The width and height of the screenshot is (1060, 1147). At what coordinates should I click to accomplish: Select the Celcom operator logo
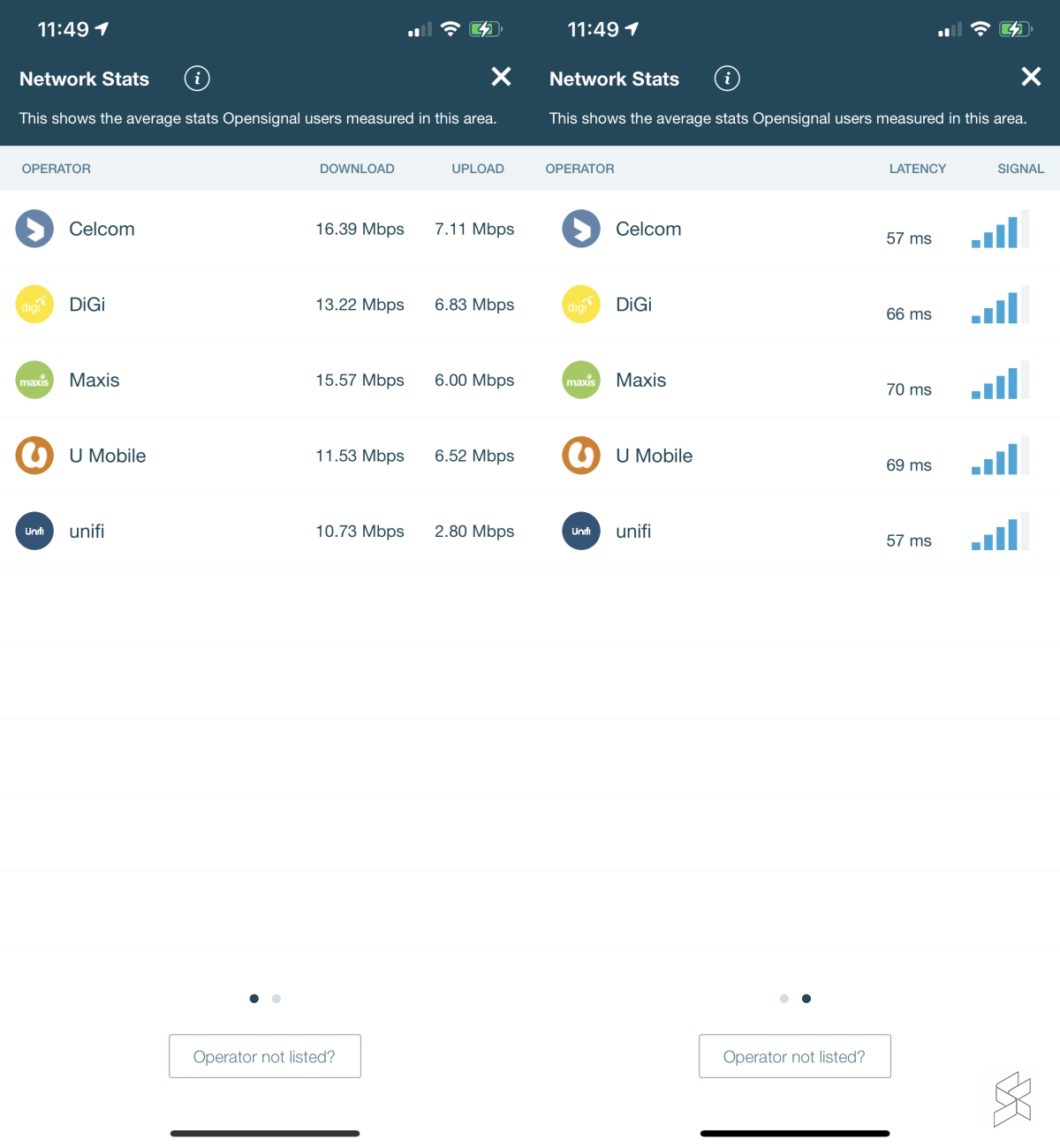point(34,229)
